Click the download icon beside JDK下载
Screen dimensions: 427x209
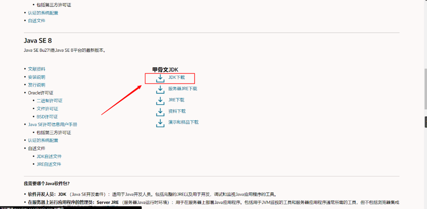click(x=160, y=78)
